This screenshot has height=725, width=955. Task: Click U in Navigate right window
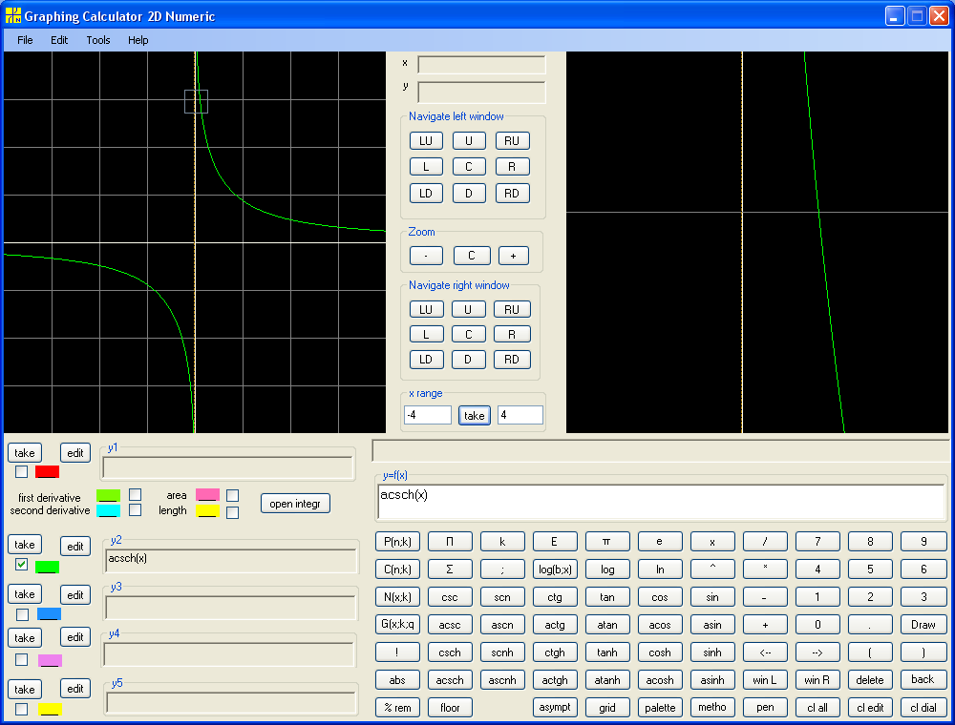(x=468, y=310)
